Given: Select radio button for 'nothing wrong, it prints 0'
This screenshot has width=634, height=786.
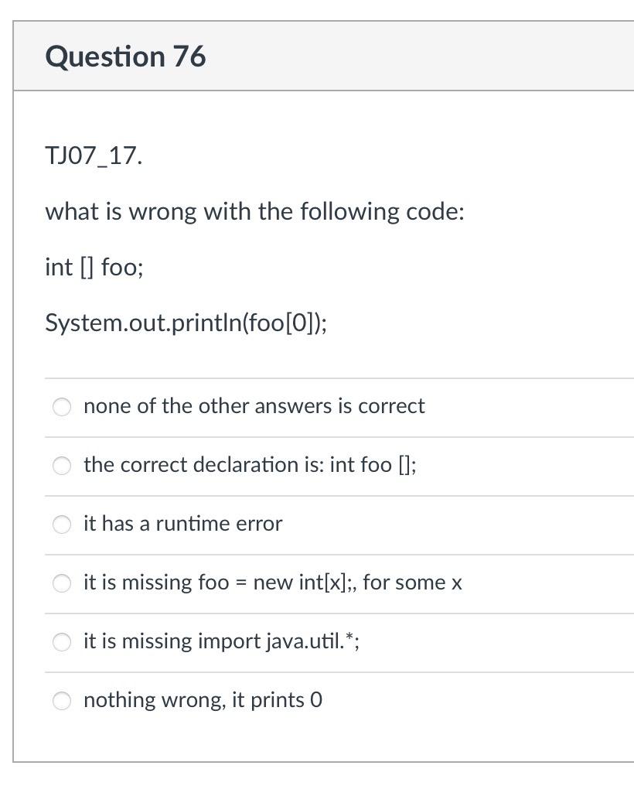Looking at the screenshot, I should pos(62,700).
